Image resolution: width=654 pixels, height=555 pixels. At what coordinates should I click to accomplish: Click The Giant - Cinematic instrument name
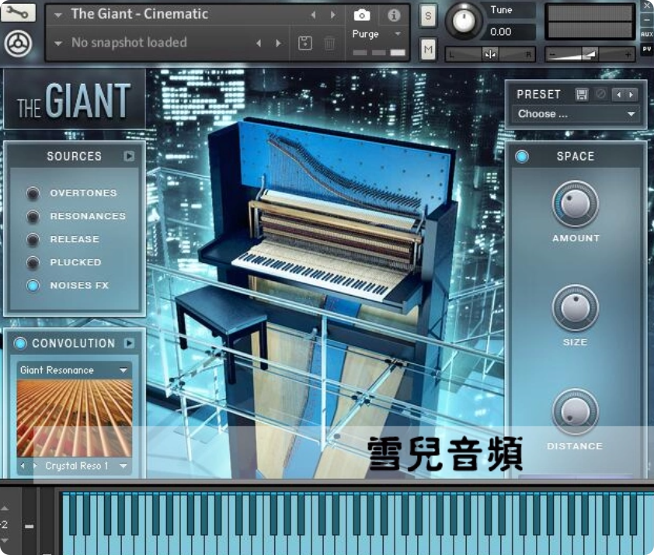[140, 14]
